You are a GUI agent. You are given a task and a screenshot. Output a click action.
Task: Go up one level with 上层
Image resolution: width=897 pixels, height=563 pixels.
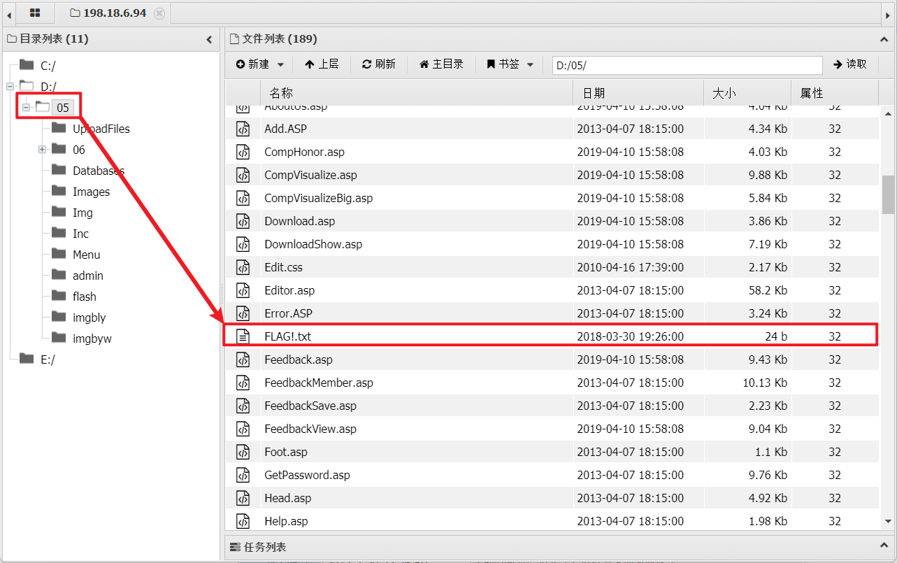[x=322, y=64]
